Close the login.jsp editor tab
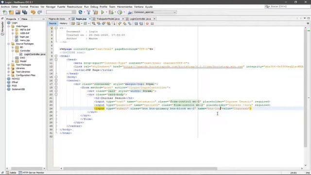The image size is (311, 175). pyautogui.click(x=89, y=19)
